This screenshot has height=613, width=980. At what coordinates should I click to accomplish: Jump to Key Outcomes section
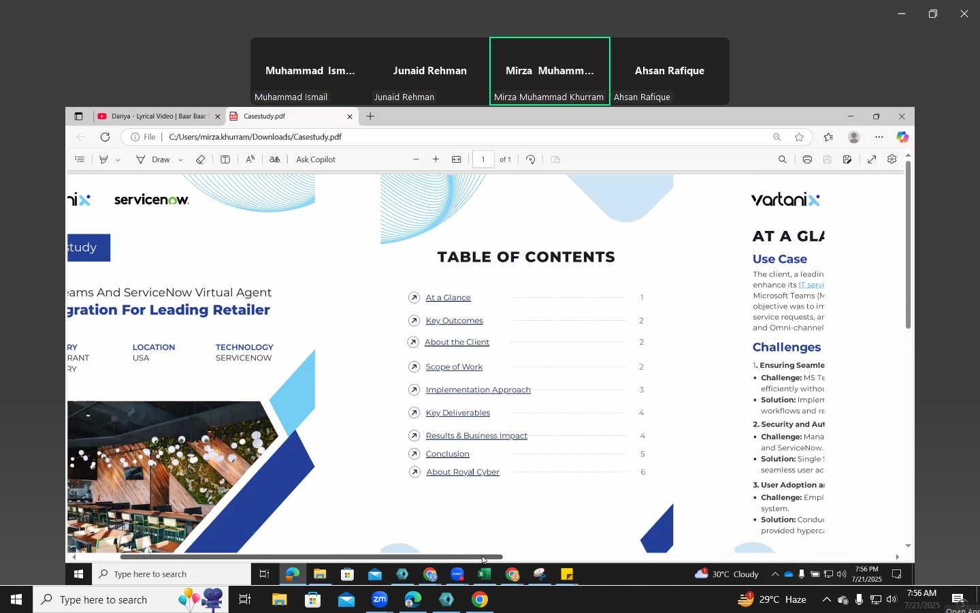pyautogui.click(x=454, y=321)
